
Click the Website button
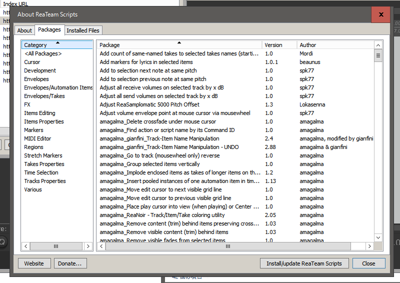tap(34, 263)
